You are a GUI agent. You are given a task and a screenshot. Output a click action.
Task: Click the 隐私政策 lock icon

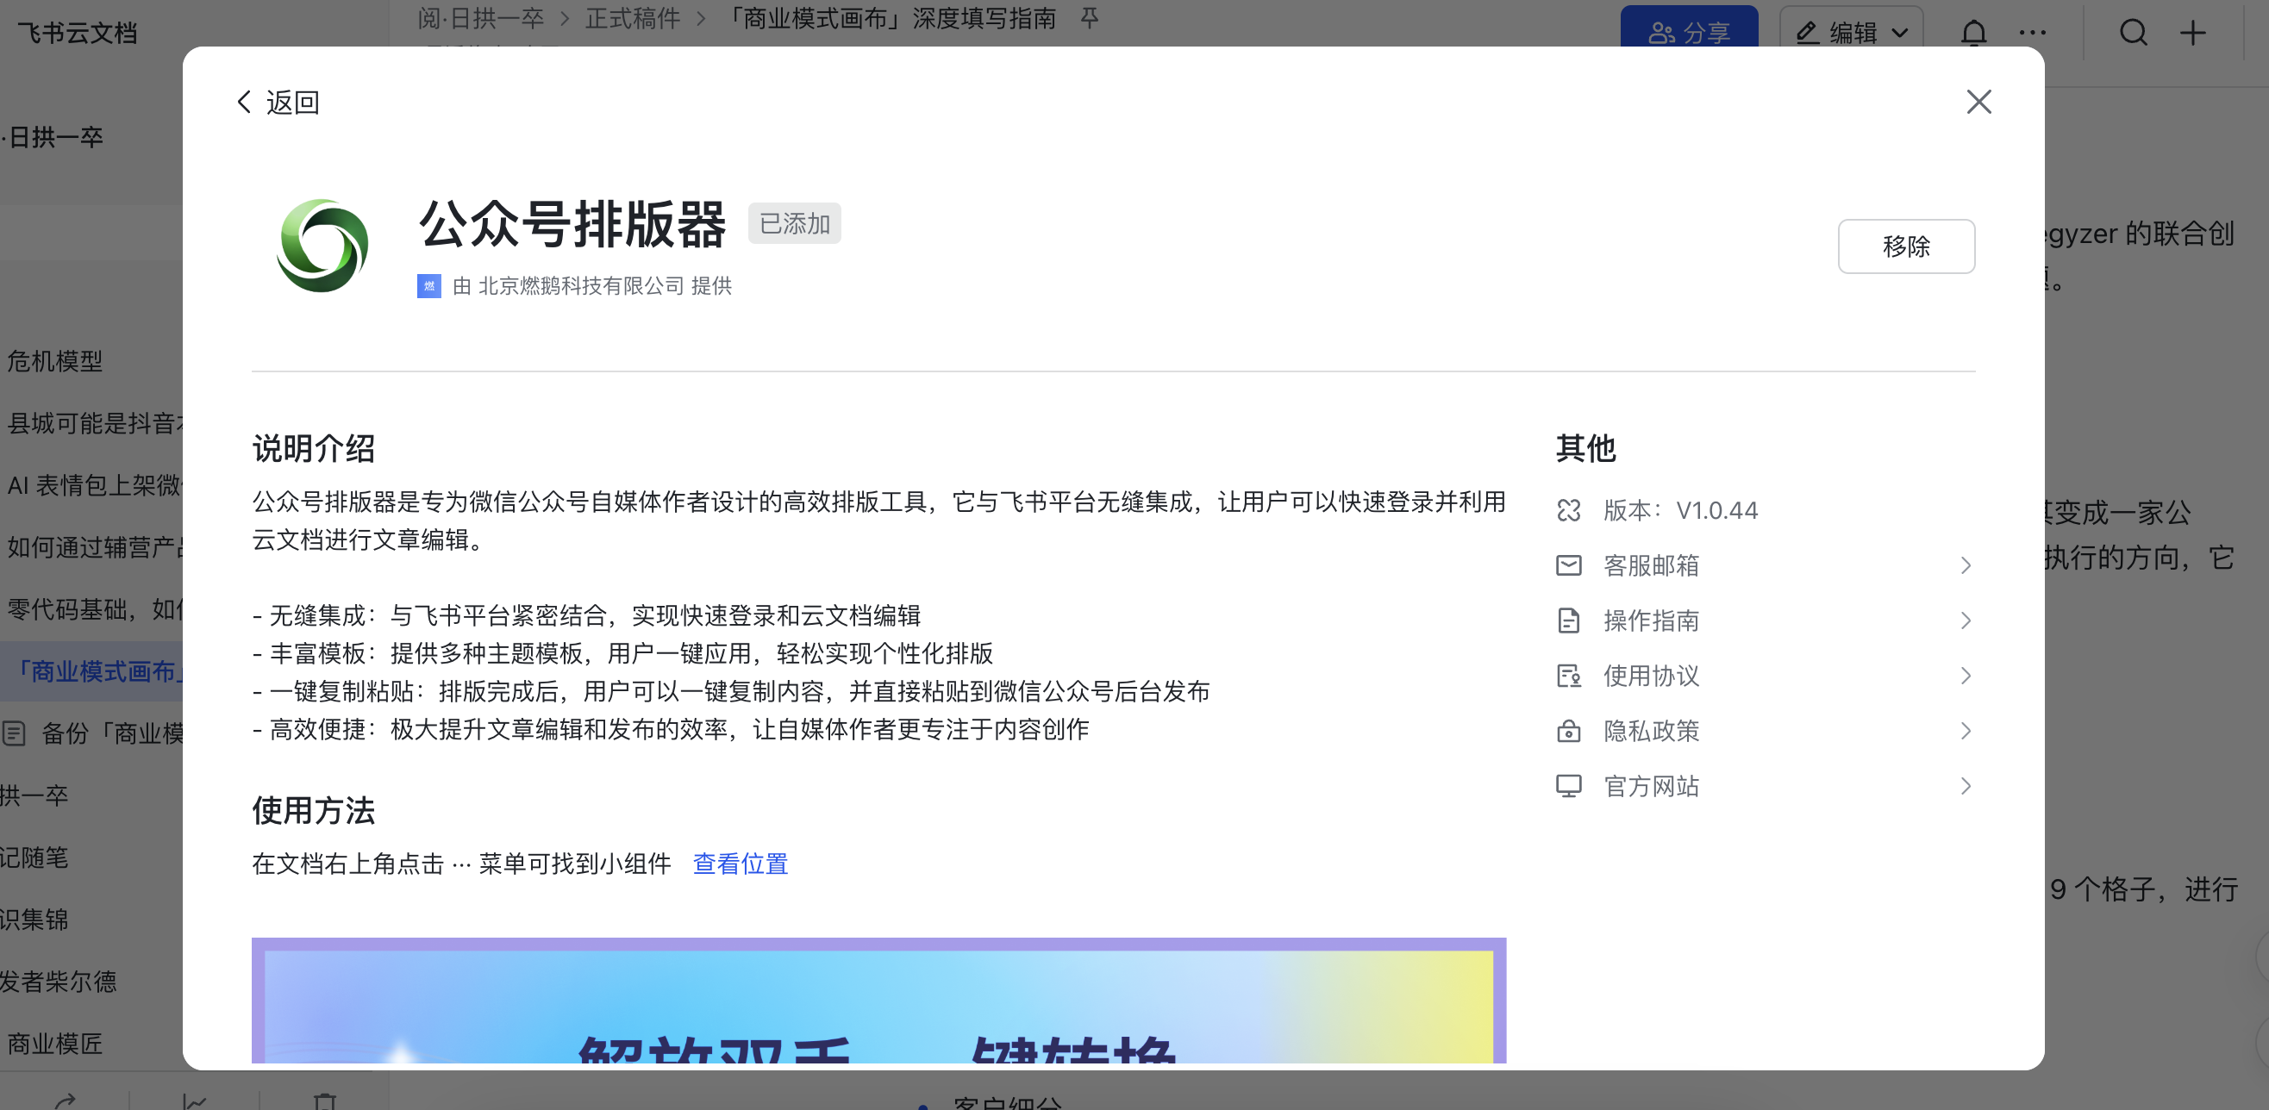point(1569,732)
